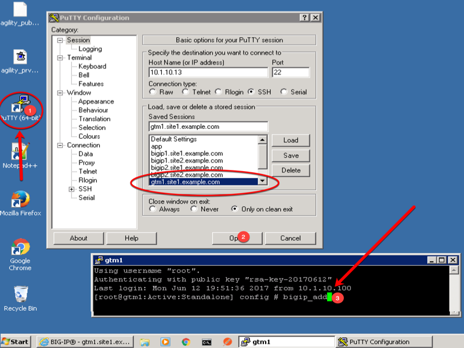Switch to PuTTY Configuration taskbar item

pos(384,342)
